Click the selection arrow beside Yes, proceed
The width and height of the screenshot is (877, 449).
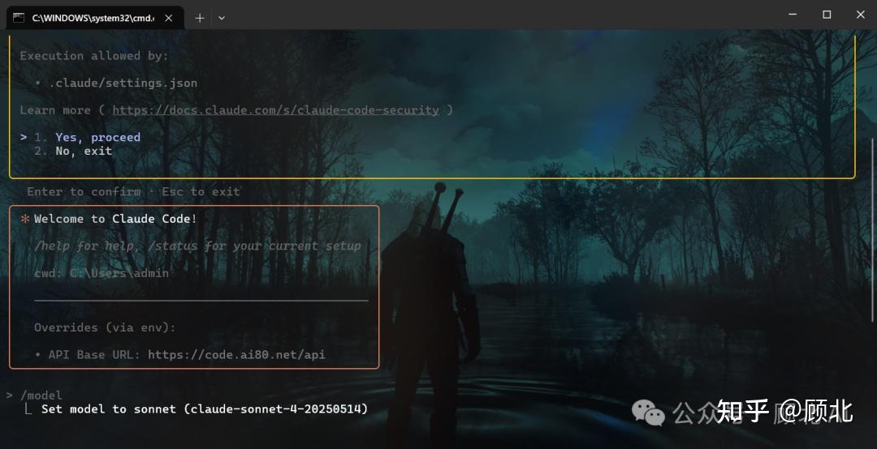[24, 138]
